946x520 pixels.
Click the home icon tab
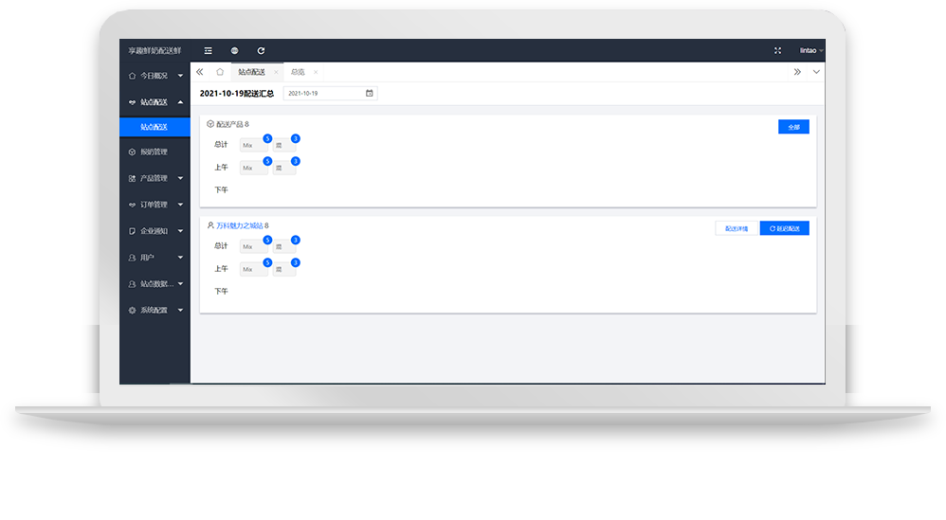220,72
